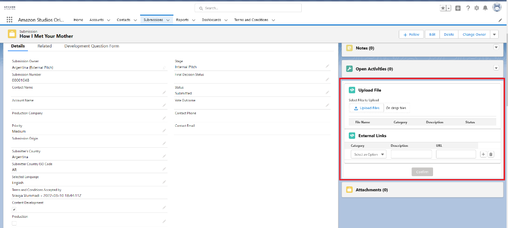Add an External Links row with plus
Image resolution: width=508 pixels, height=228 pixels.
[x=483, y=155]
